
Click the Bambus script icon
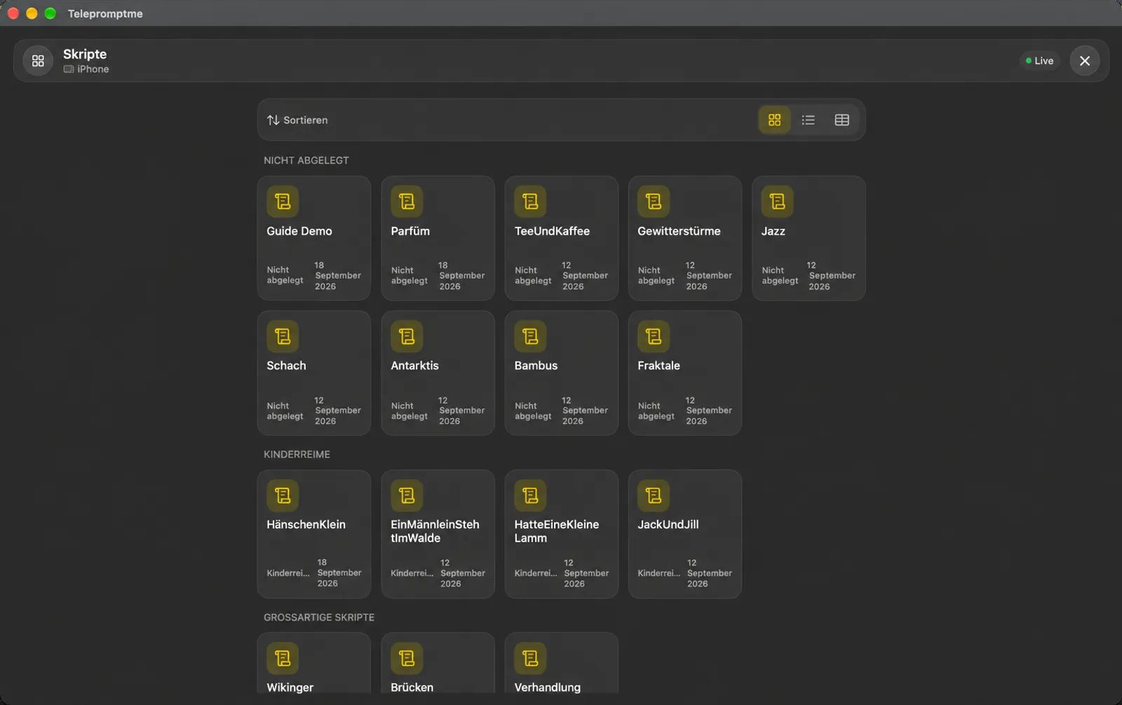(530, 336)
